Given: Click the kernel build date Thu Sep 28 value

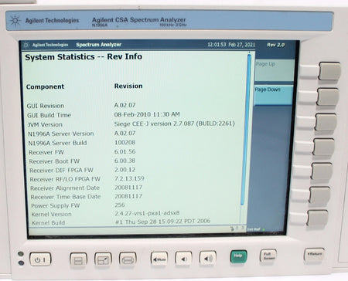Looking at the screenshot, I should coord(162,221).
